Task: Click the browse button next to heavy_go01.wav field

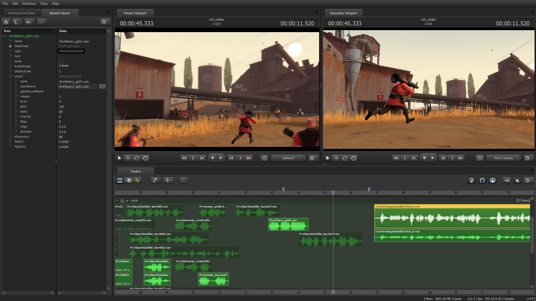Action: pos(102,87)
